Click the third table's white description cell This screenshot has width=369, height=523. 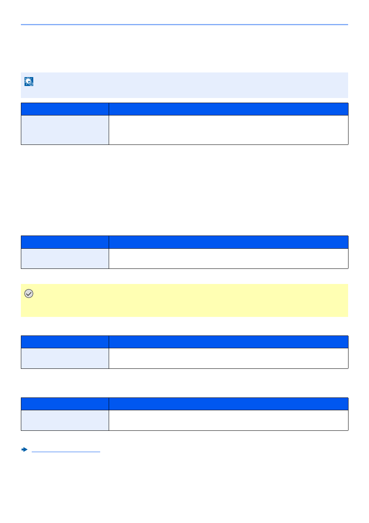click(x=228, y=358)
